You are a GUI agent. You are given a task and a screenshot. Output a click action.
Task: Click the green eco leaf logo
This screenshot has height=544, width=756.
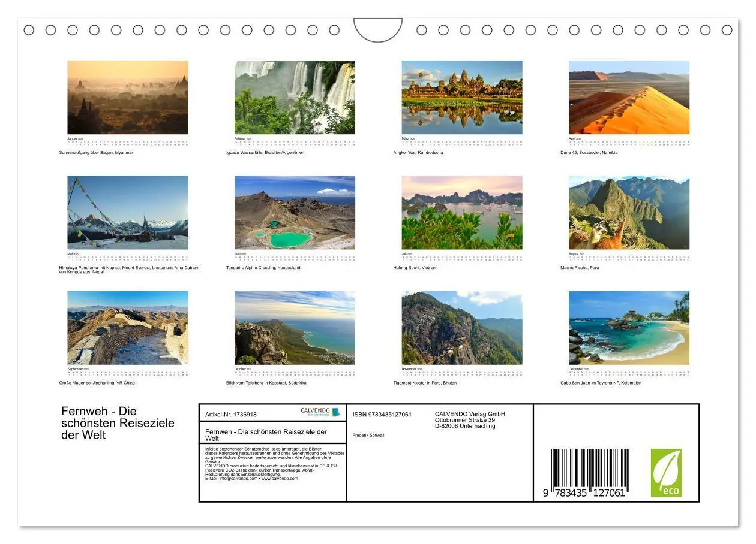pyautogui.click(x=666, y=473)
